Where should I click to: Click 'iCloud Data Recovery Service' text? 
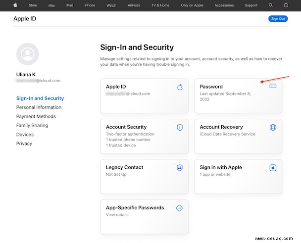click(x=227, y=134)
